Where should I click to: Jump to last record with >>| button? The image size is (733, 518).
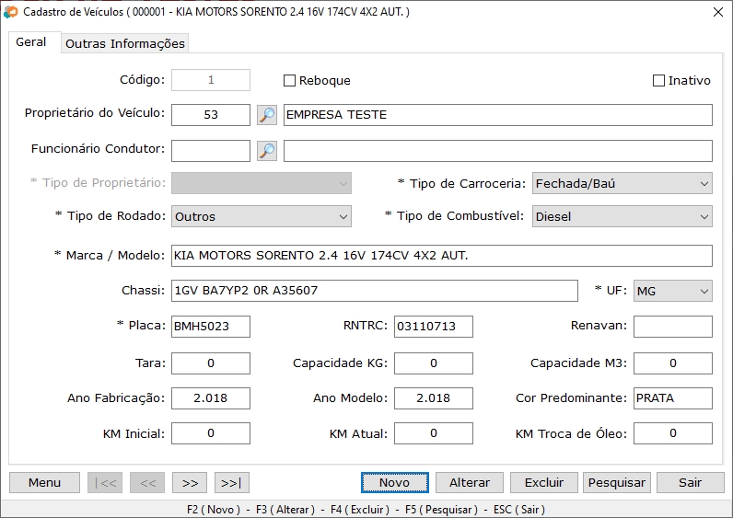[x=231, y=483]
